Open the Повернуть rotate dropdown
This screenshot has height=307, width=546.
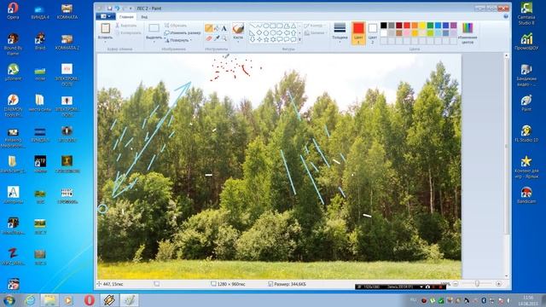pos(178,40)
